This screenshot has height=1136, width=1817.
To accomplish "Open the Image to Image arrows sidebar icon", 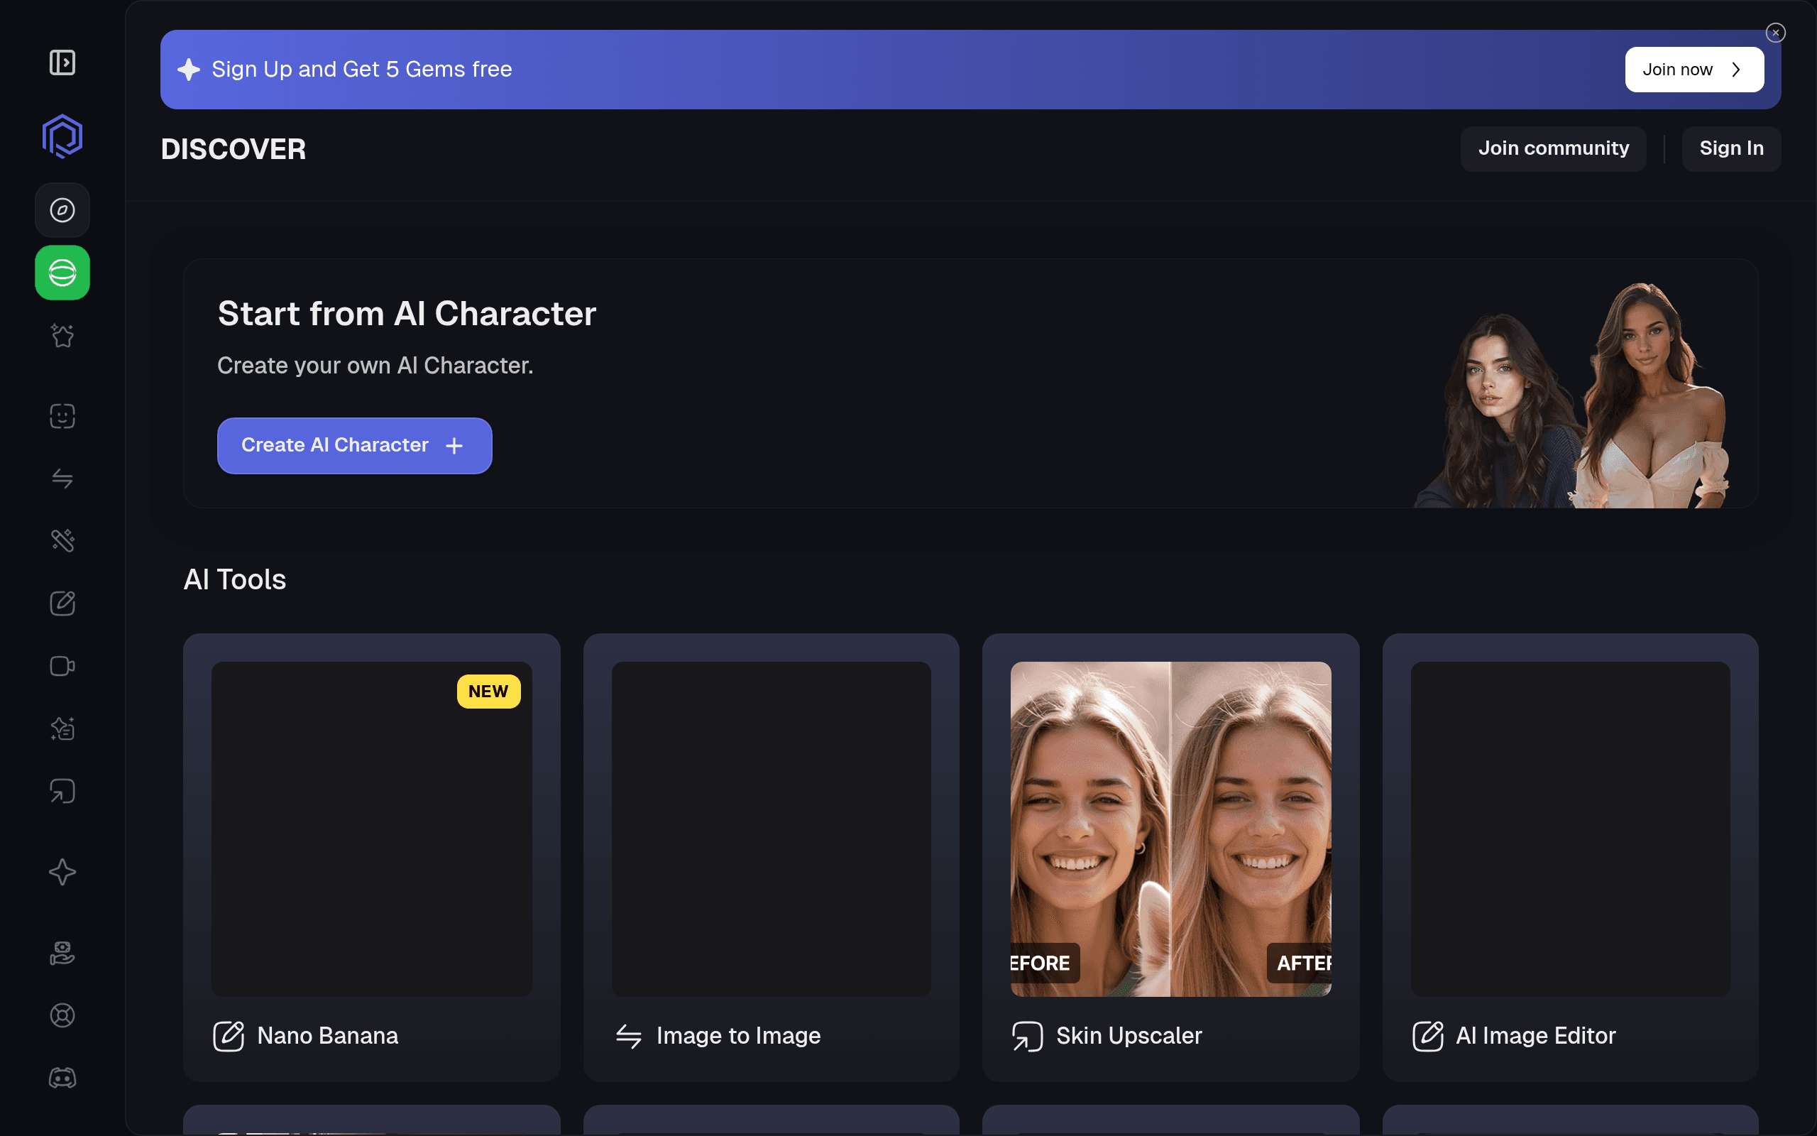I will coord(62,479).
